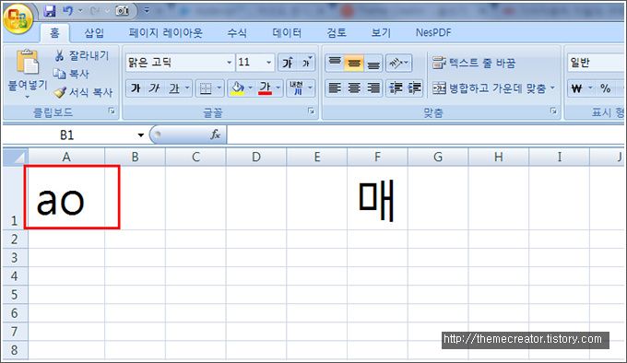Switch to the 검토 tab
Image resolution: width=627 pixels, height=363 pixels.
(x=337, y=33)
